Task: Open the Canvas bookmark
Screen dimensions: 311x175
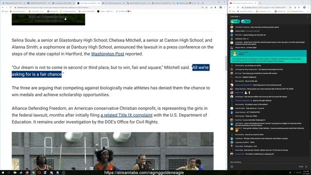Action: (x=105, y=11)
